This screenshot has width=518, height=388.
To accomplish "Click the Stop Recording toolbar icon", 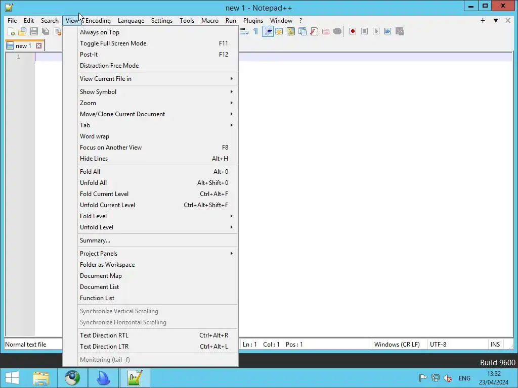I will tap(364, 31).
